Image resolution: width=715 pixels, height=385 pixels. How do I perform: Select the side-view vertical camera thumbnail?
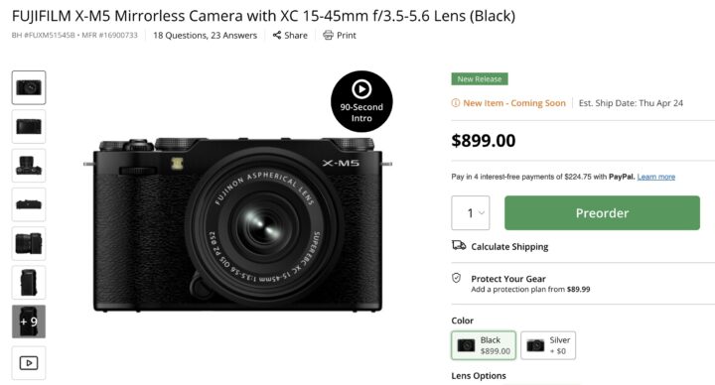pyautogui.click(x=29, y=283)
